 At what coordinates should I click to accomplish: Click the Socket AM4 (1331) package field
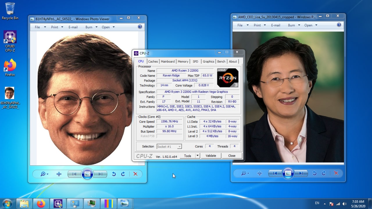click(185, 81)
